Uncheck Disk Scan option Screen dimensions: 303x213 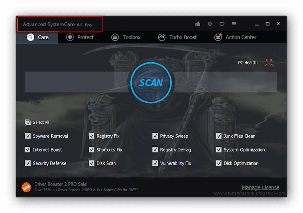tap(91, 163)
